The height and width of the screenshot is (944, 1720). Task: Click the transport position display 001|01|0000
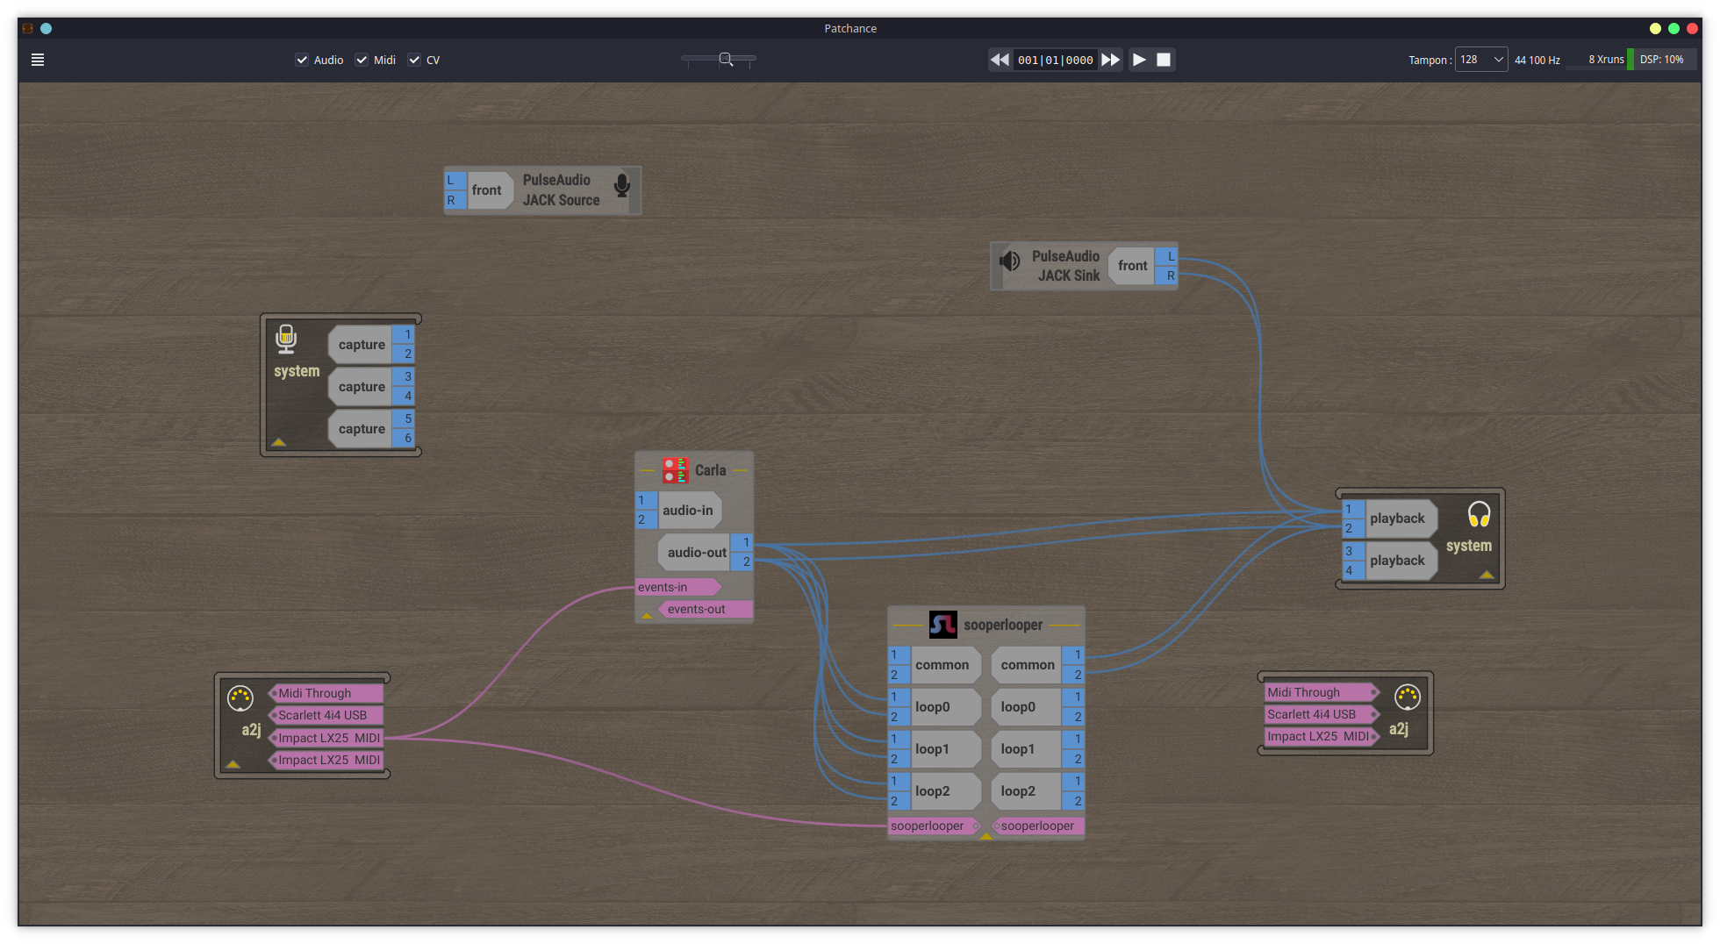1055,60
